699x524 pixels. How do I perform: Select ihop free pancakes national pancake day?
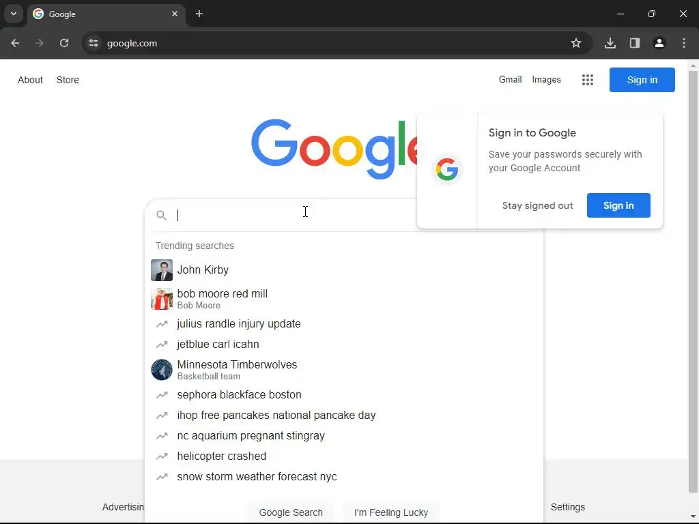[344, 416]
